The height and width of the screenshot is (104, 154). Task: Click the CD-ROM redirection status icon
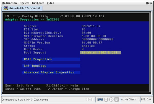pyautogui.click(x=111, y=100)
